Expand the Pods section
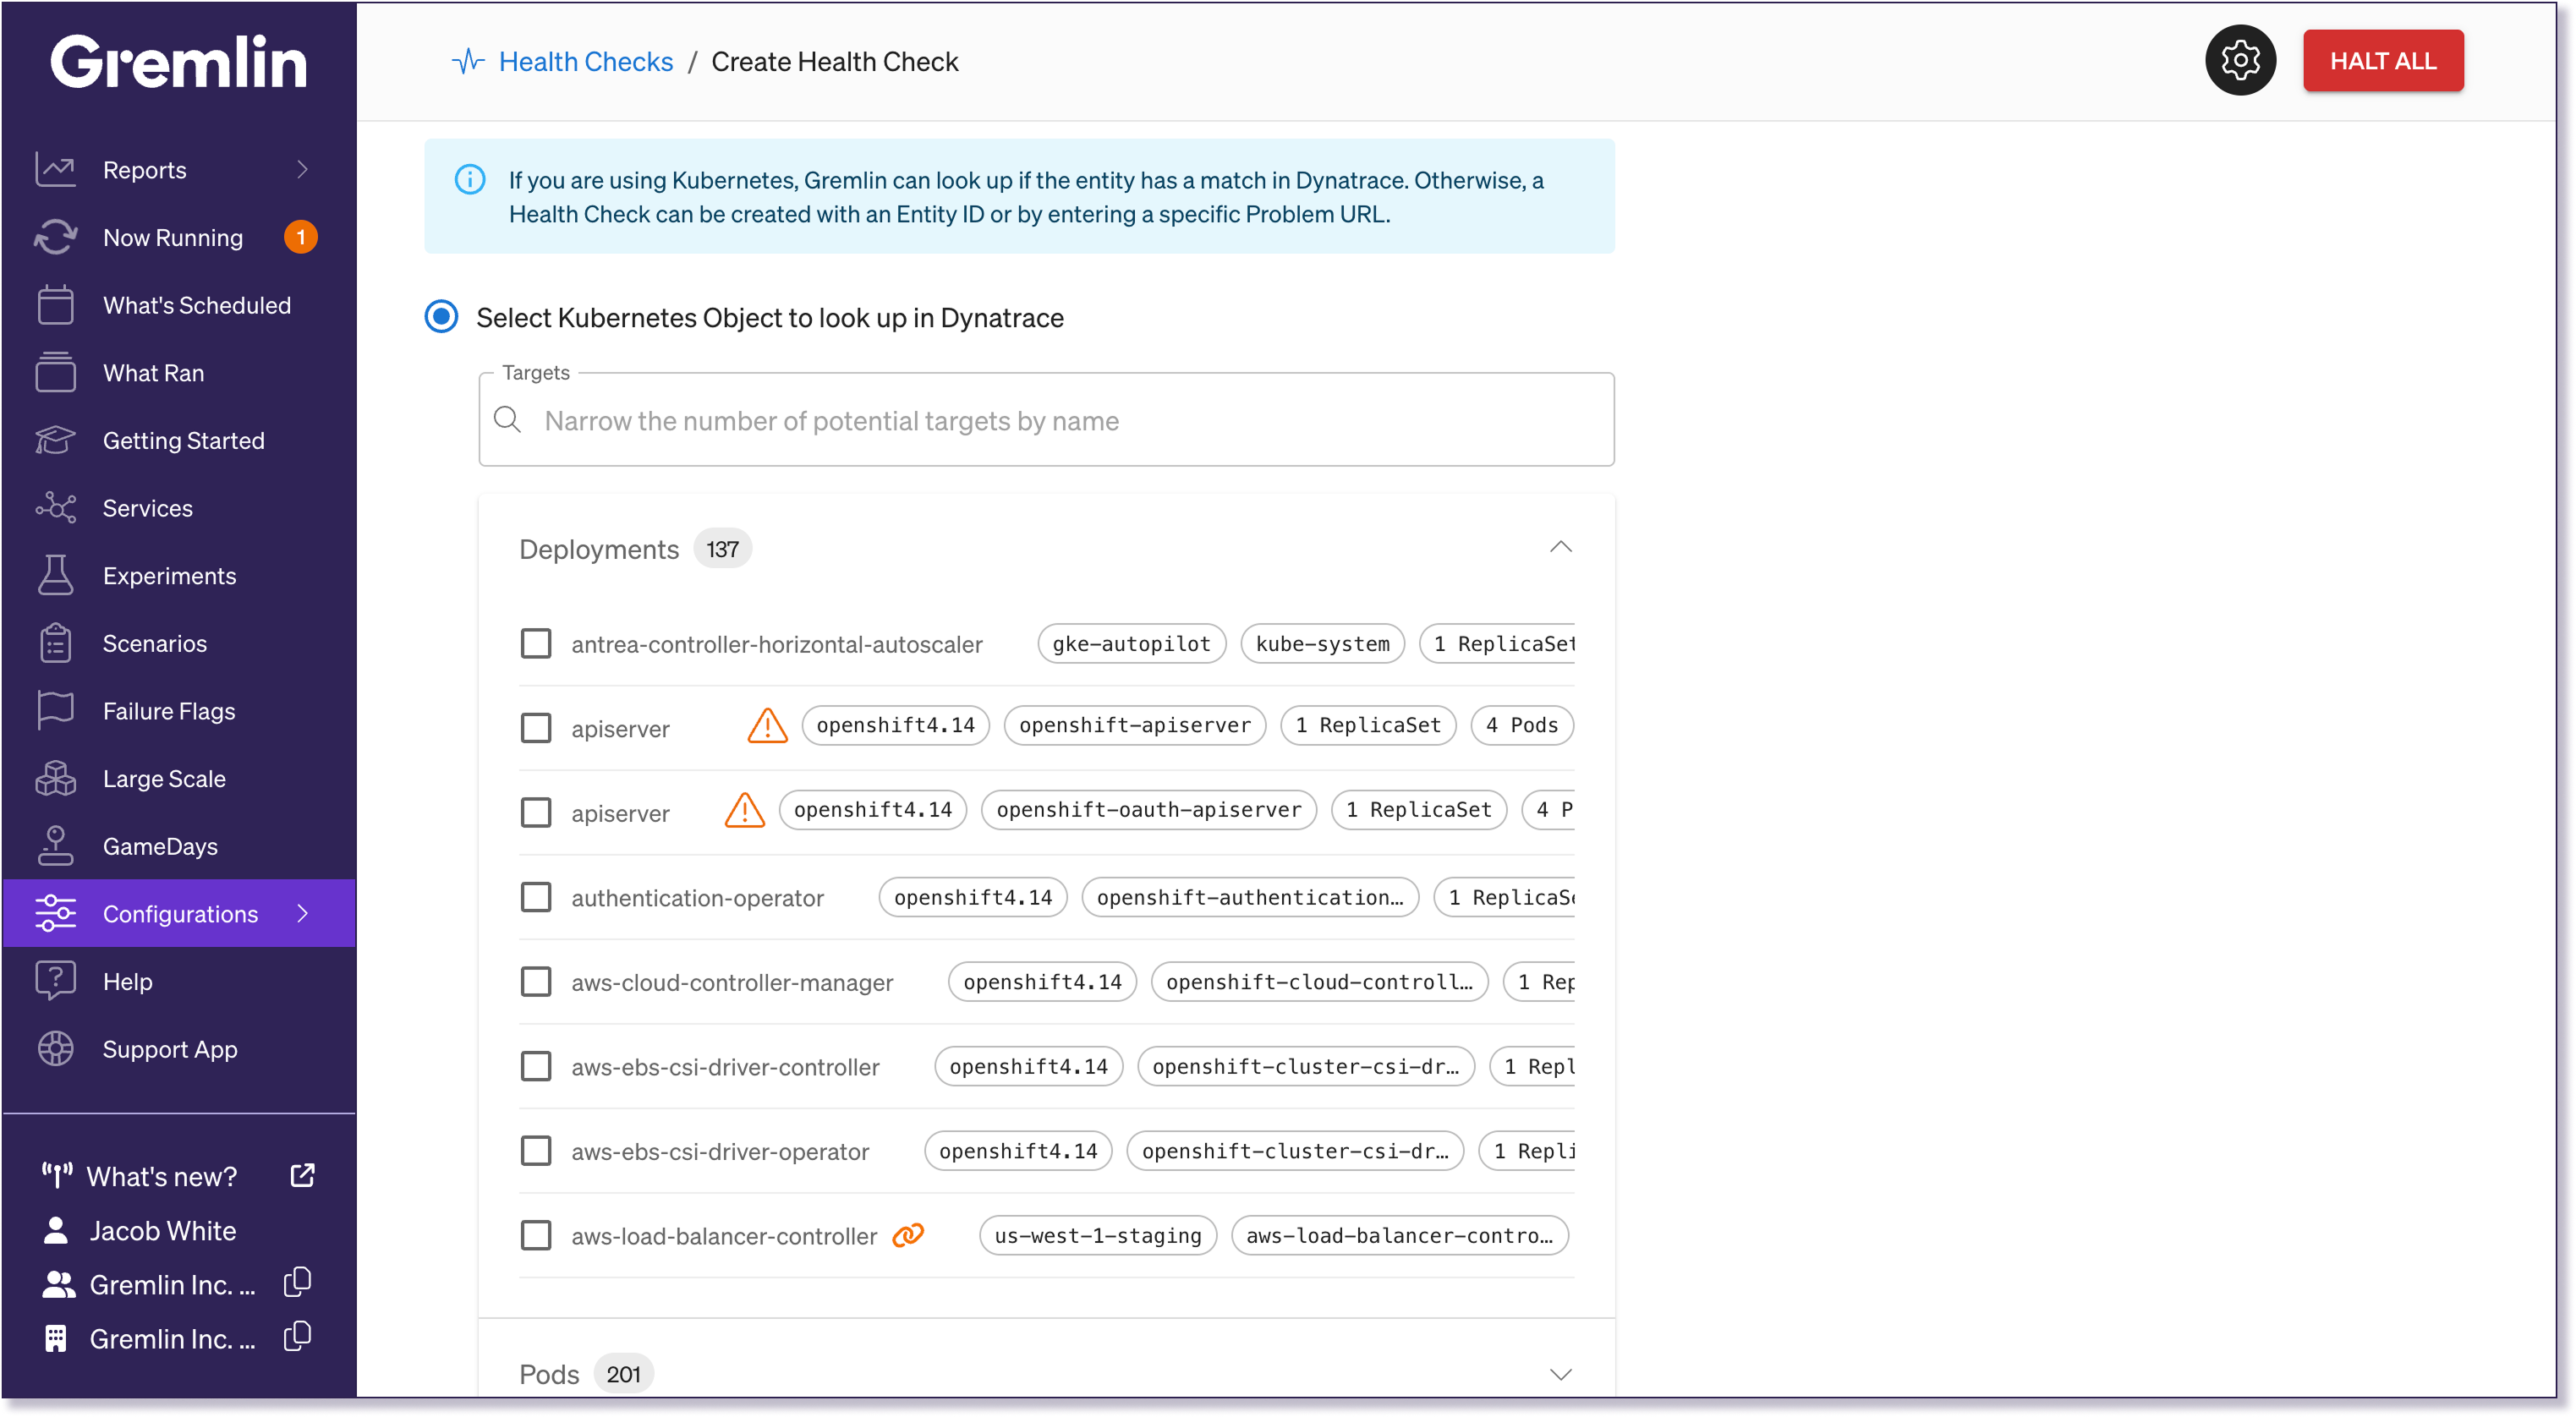Screen dimensions: 2576x1417 (x=1560, y=1374)
